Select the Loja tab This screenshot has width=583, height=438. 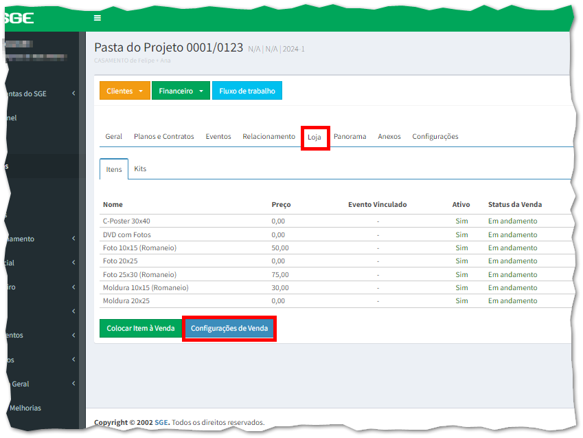(315, 137)
